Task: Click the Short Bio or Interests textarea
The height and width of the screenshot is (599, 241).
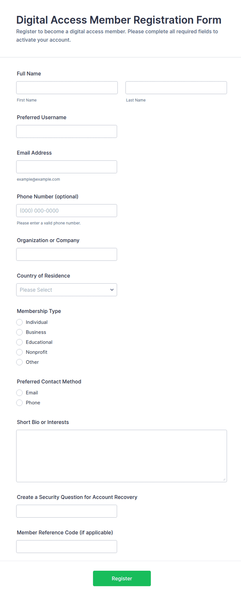Action: (122, 456)
